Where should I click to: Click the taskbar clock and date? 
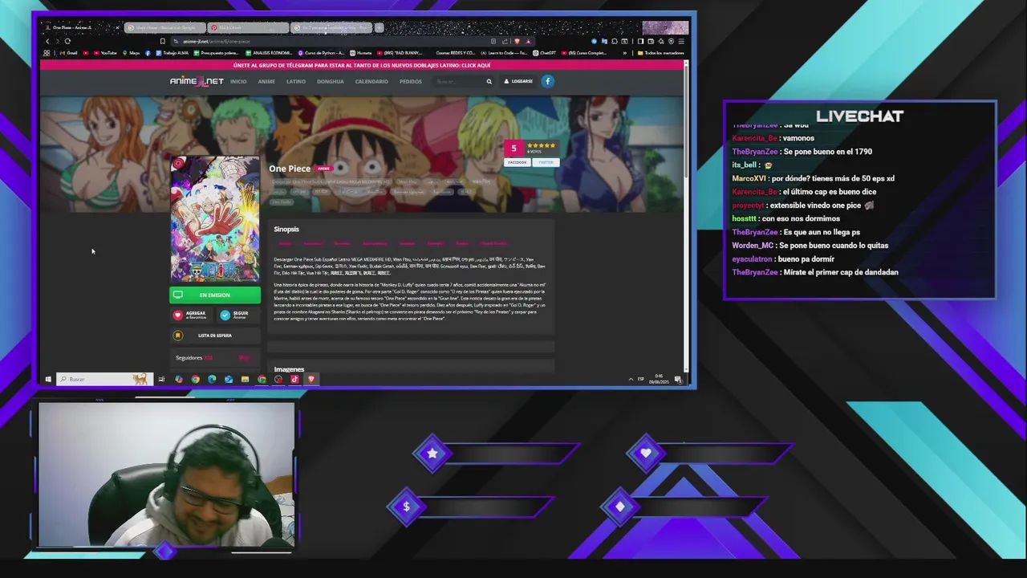(x=659, y=379)
